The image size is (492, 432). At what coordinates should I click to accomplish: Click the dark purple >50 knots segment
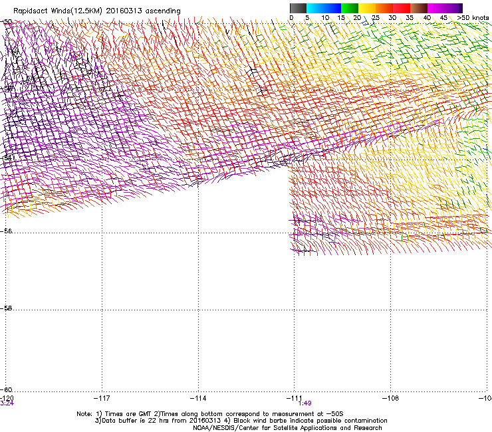(x=460, y=8)
